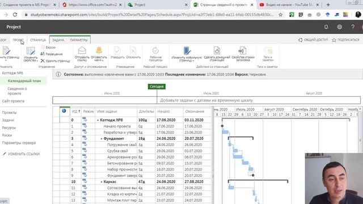Open Параметры сервера link
The height and width of the screenshot is (204, 363).
pyautogui.click(x=19, y=143)
